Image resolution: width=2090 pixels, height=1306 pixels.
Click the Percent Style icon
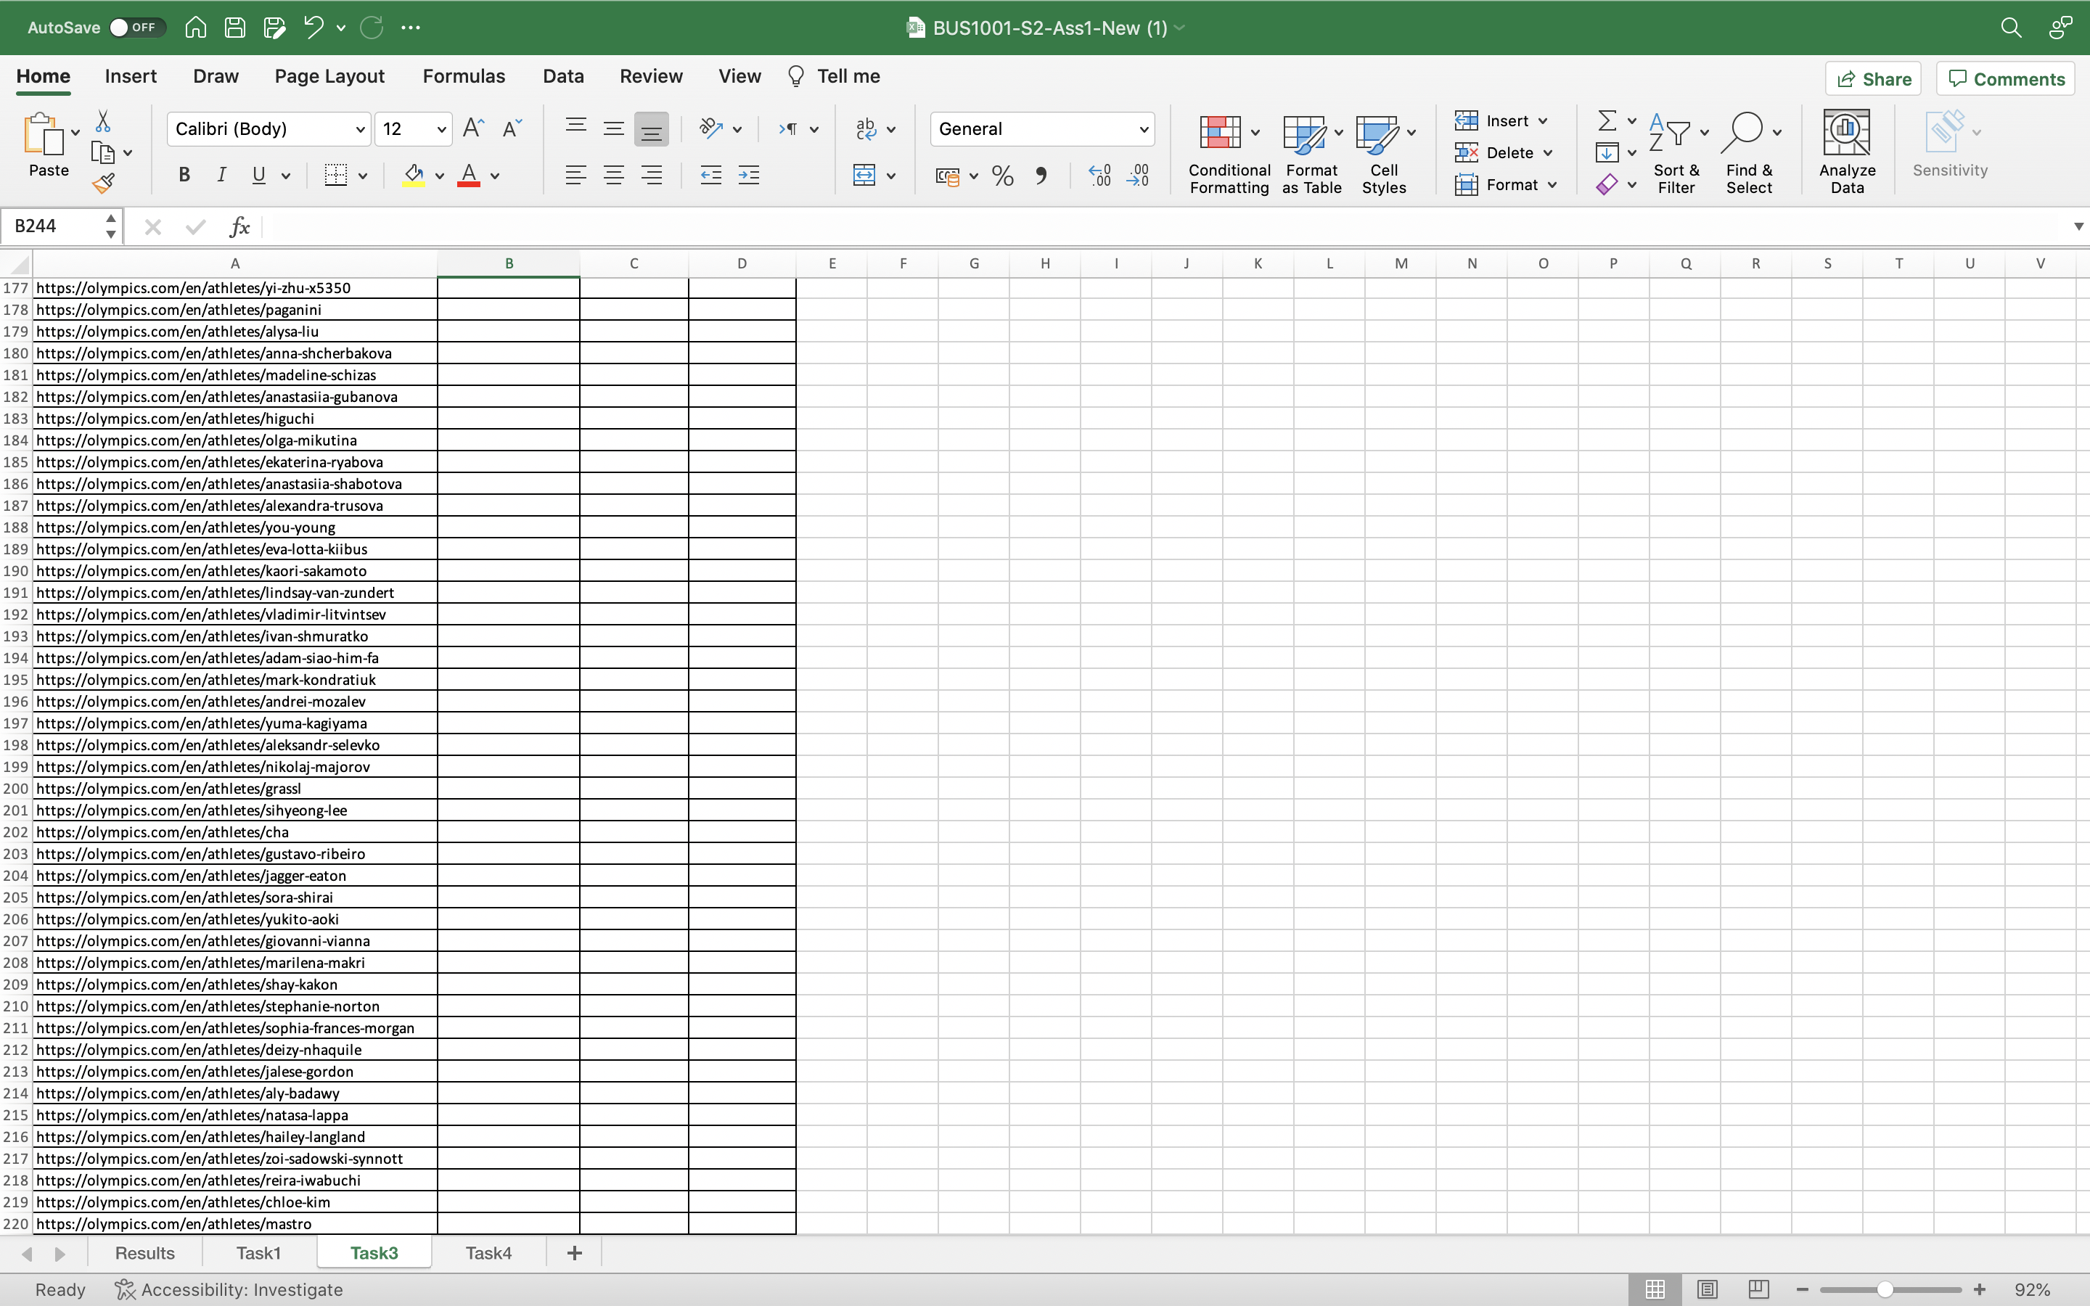coord(1001,176)
